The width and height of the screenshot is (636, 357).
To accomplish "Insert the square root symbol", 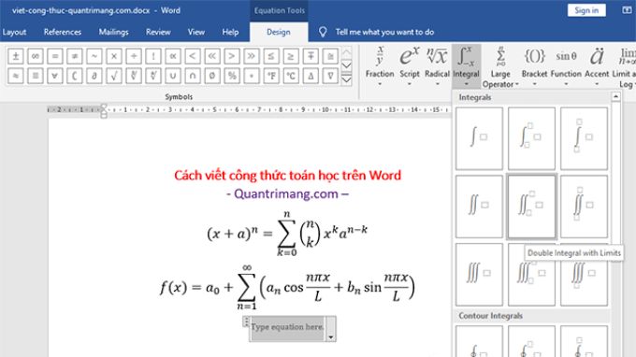I will coord(114,76).
